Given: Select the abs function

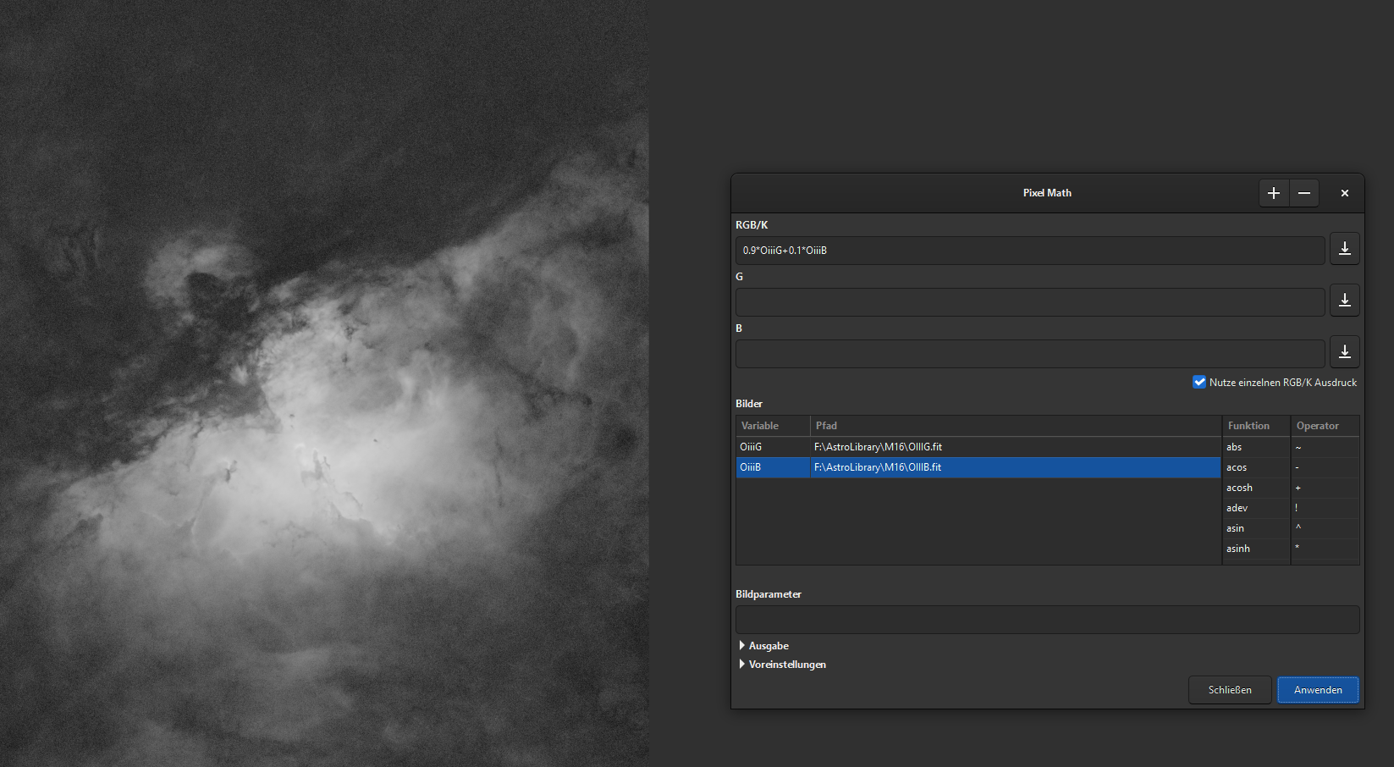Looking at the screenshot, I should 1256,447.
